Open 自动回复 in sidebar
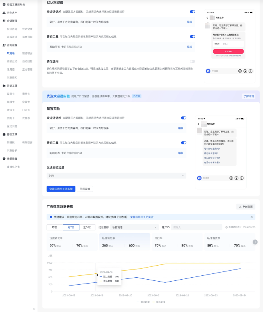 [27, 62]
